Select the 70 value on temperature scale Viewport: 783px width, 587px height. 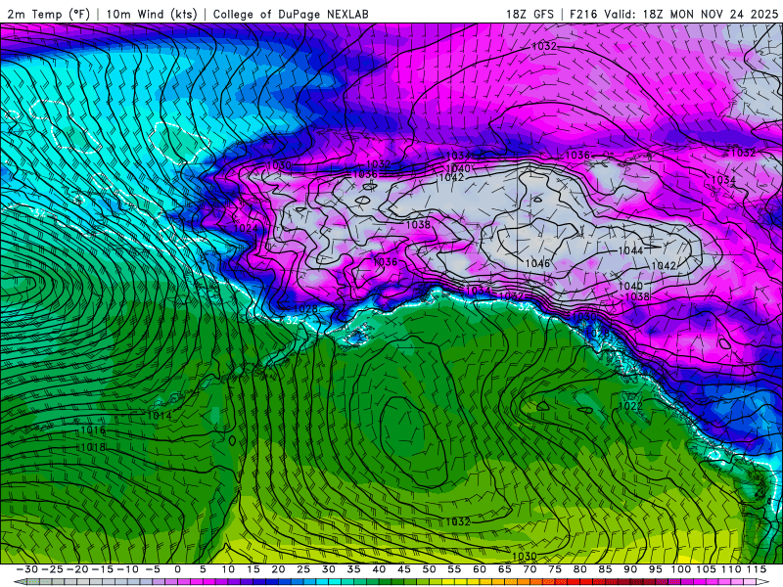(x=530, y=569)
